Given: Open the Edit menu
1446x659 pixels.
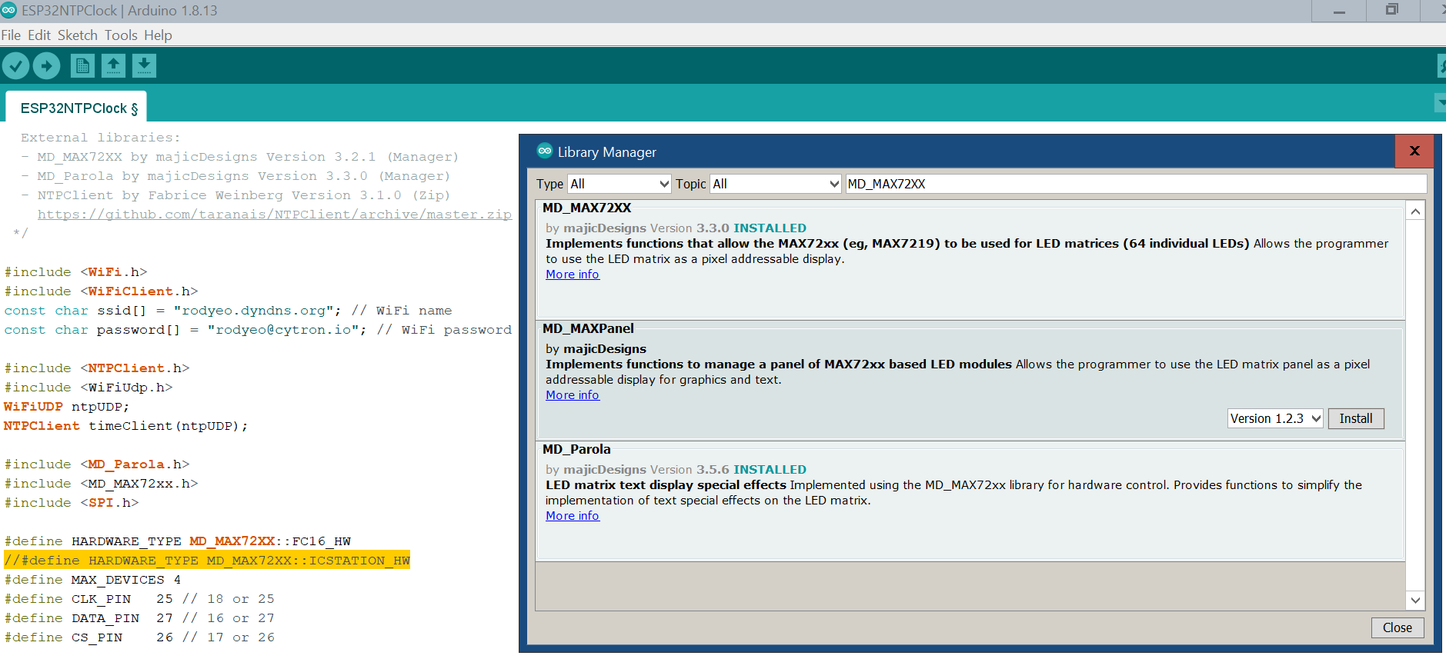Looking at the screenshot, I should (x=39, y=35).
